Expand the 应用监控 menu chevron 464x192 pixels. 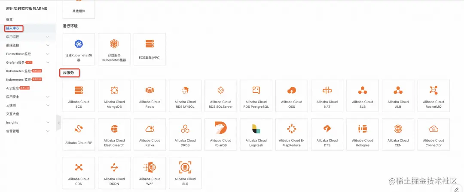pos(48,37)
